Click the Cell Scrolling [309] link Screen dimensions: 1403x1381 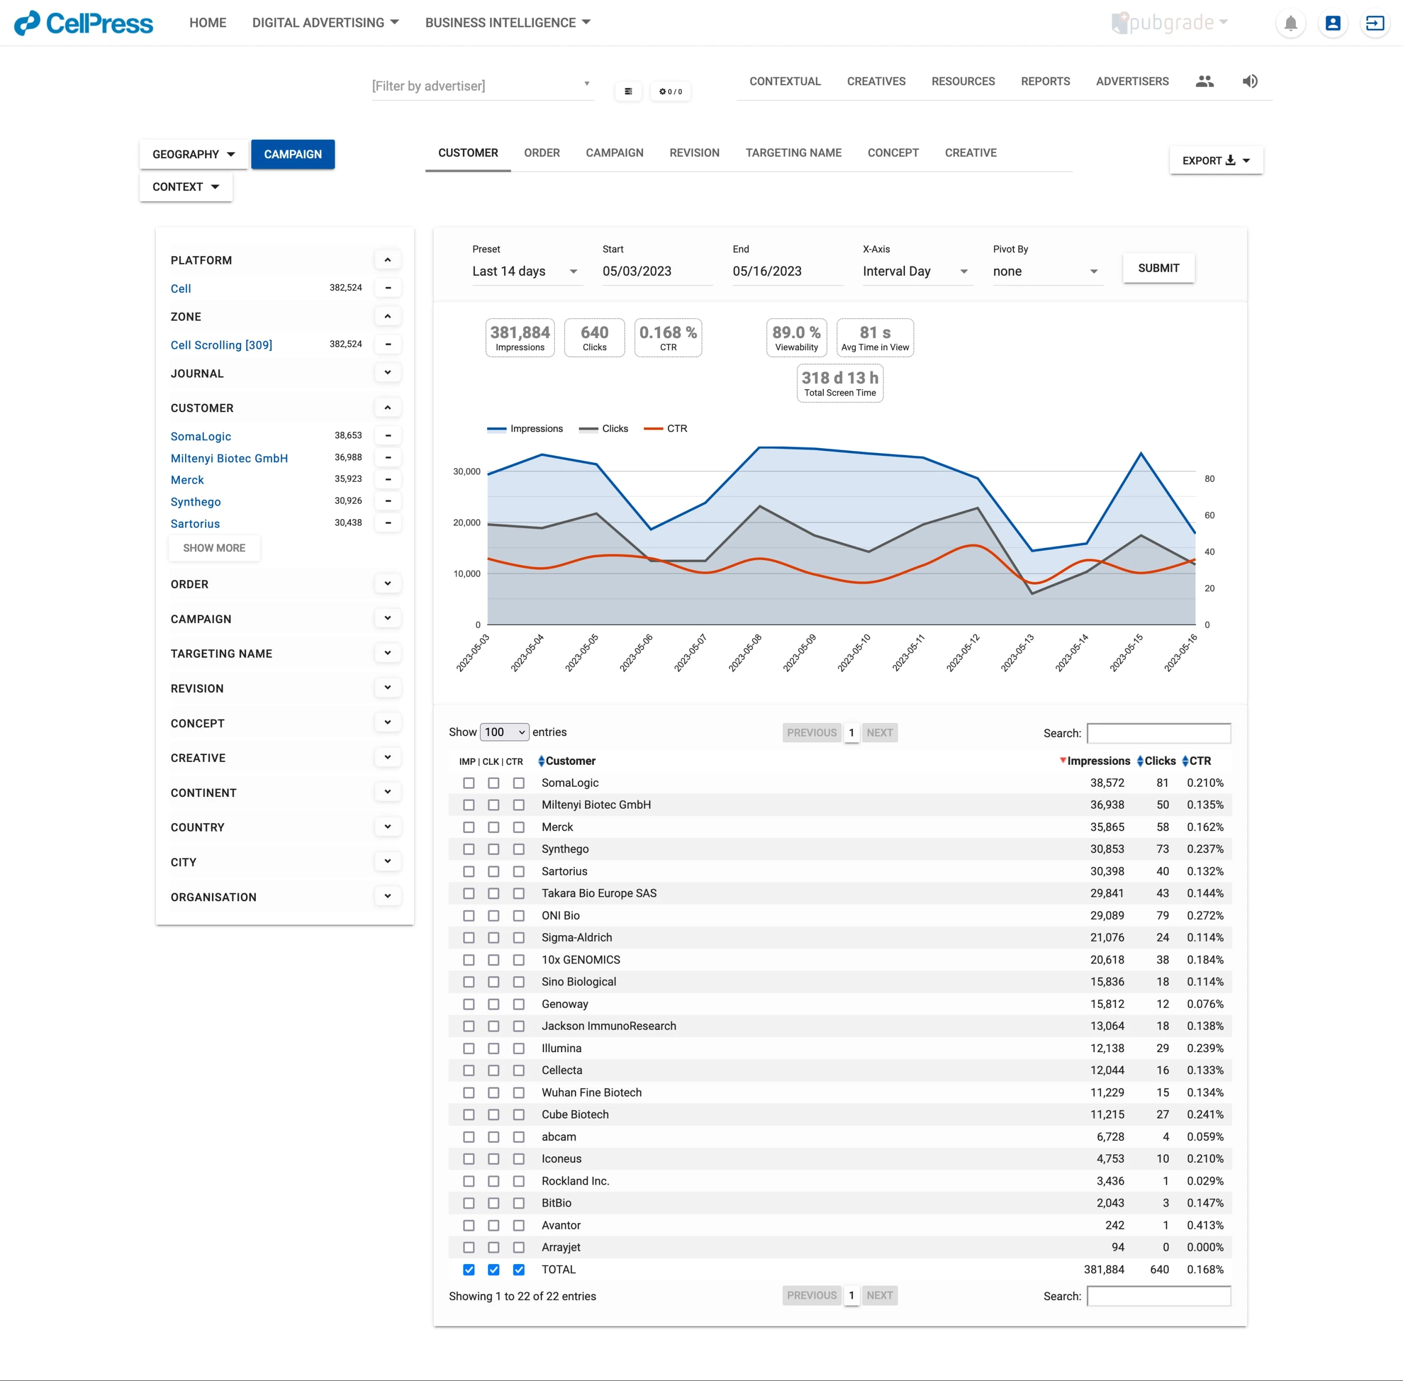pos(221,345)
